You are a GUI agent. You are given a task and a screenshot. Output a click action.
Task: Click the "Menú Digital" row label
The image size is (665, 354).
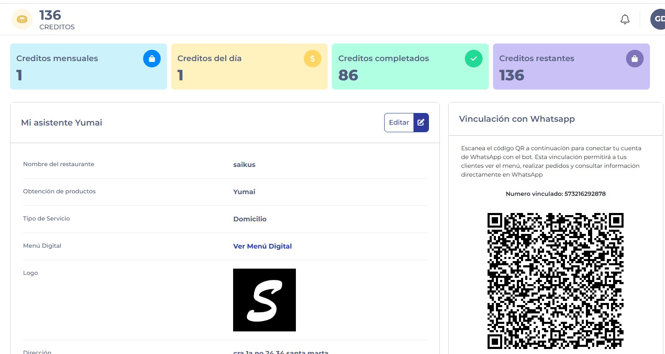[42, 246]
